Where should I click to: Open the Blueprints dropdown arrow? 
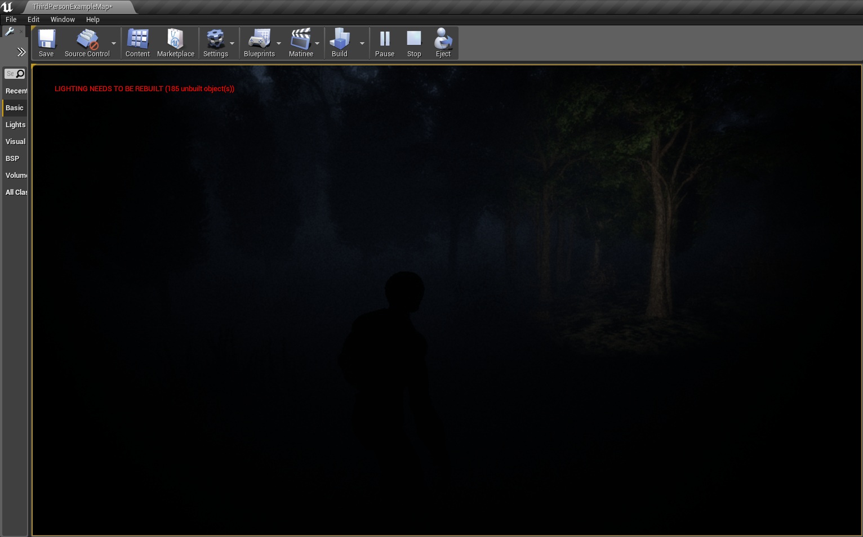click(x=279, y=43)
